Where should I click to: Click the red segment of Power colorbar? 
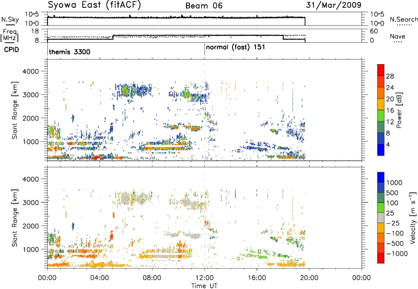tap(381, 70)
